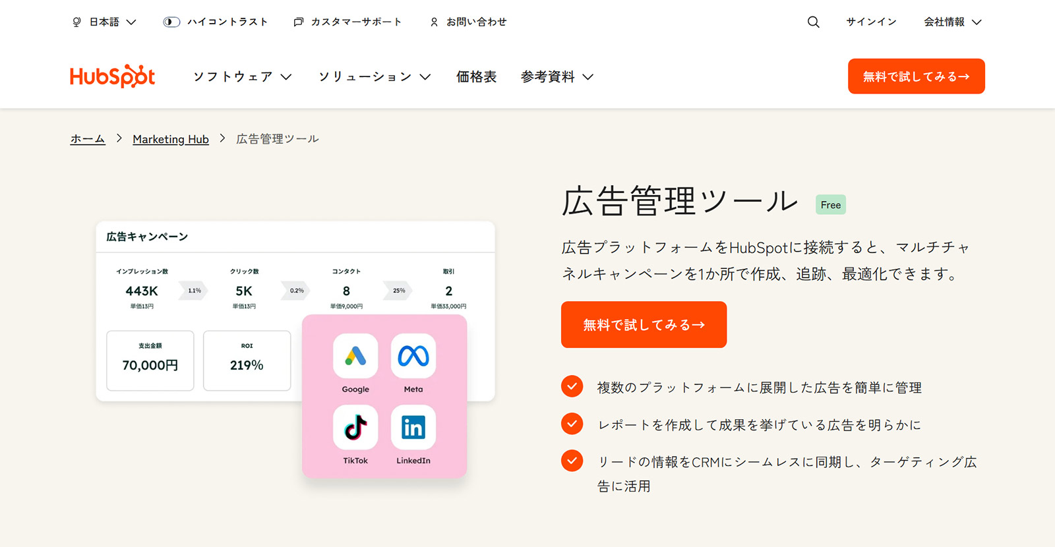Click 複数のプラットフォームに展開した bullet text
Screen dimensions: 1055x547
759,388
